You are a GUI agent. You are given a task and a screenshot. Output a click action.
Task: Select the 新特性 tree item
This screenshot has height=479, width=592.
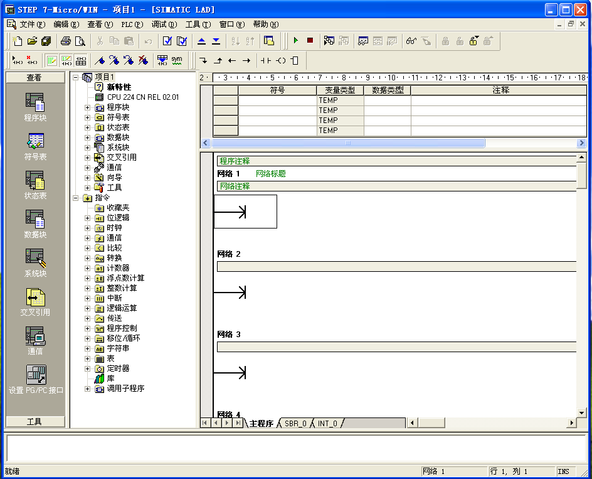(119, 87)
